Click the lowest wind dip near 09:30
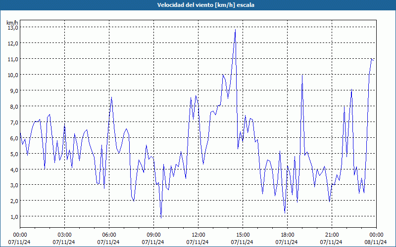The height and width of the screenshot is (247, 396). (x=161, y=218)
